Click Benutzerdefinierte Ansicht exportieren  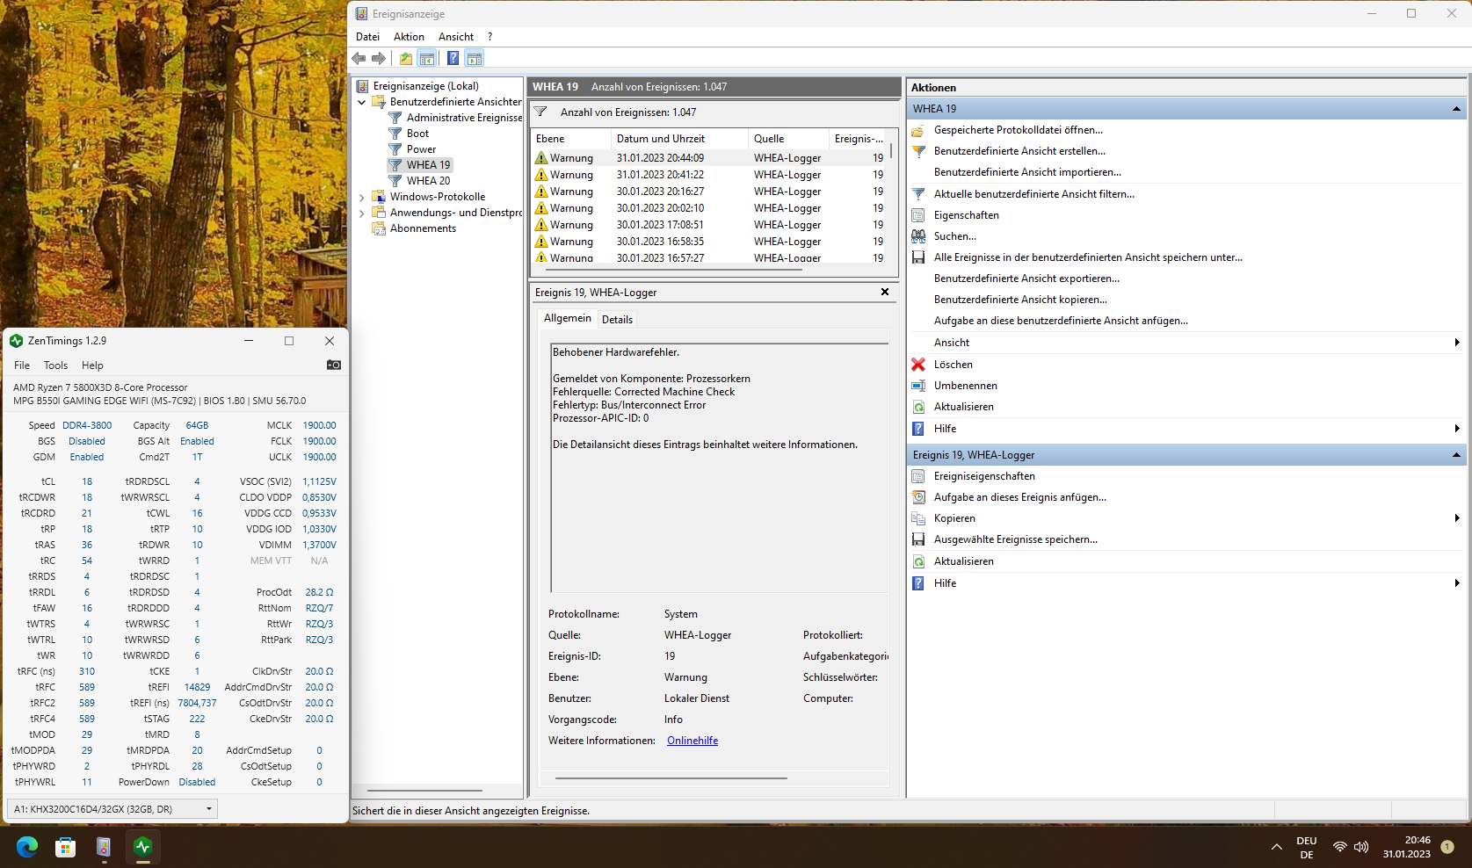[1026, 278]
